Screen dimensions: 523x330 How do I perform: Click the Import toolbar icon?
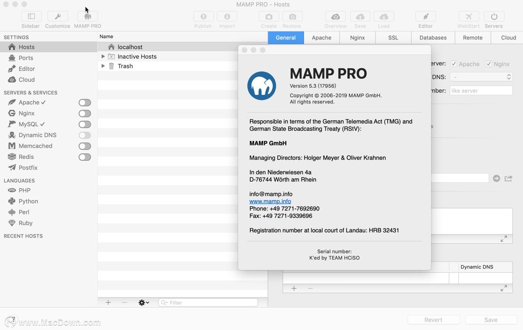click(227, 16)
